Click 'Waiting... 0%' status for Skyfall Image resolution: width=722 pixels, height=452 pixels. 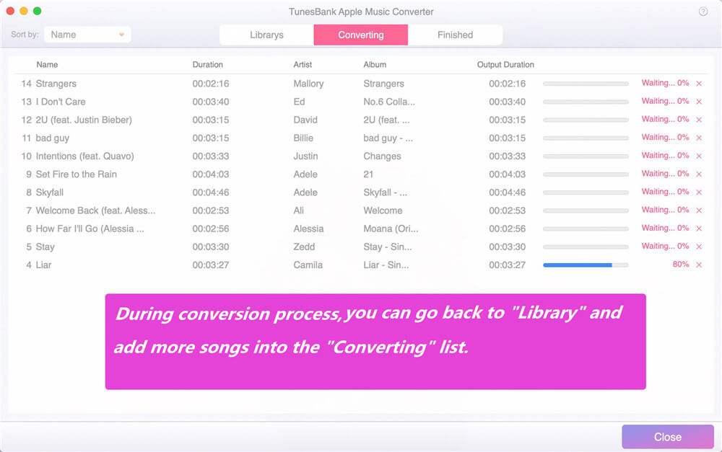point(666,192)
